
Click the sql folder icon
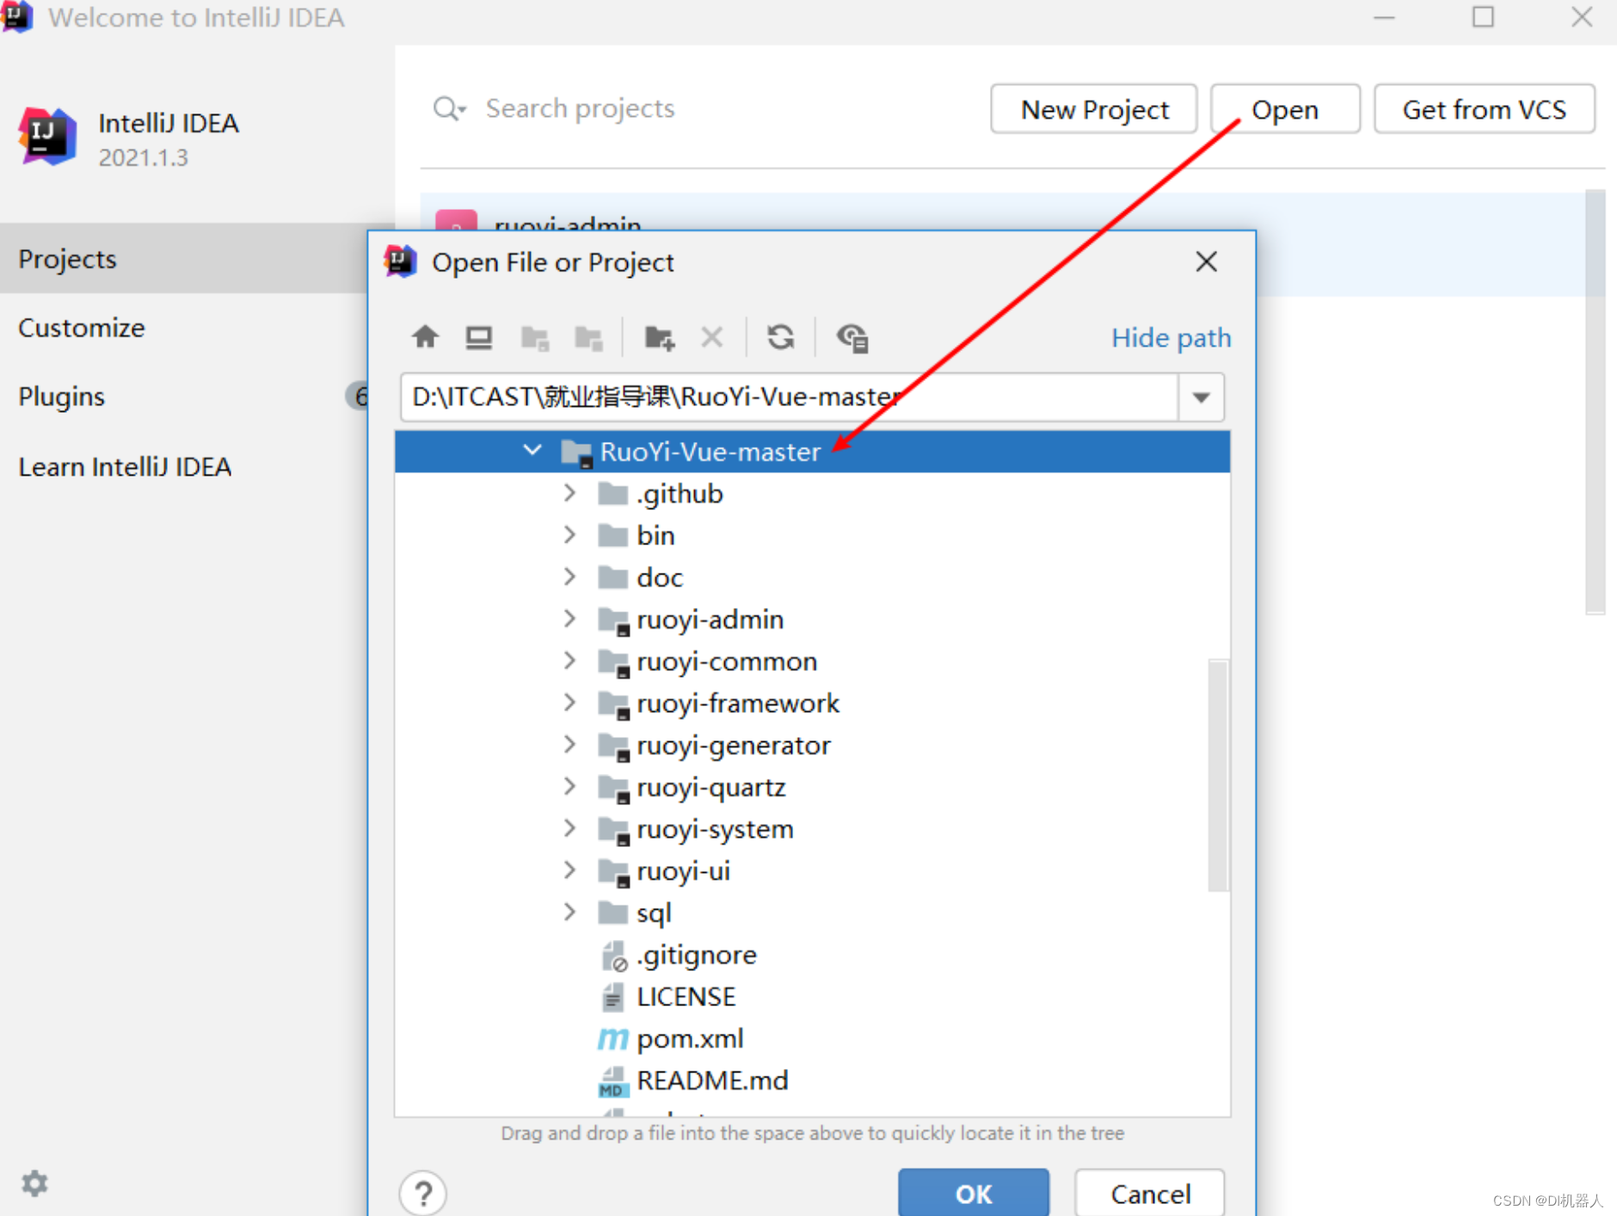coord(612,912)
